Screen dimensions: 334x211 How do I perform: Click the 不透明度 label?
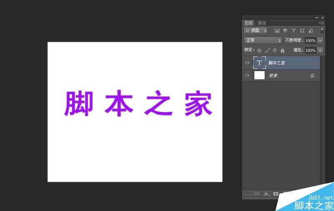click(x=294, y=40)
